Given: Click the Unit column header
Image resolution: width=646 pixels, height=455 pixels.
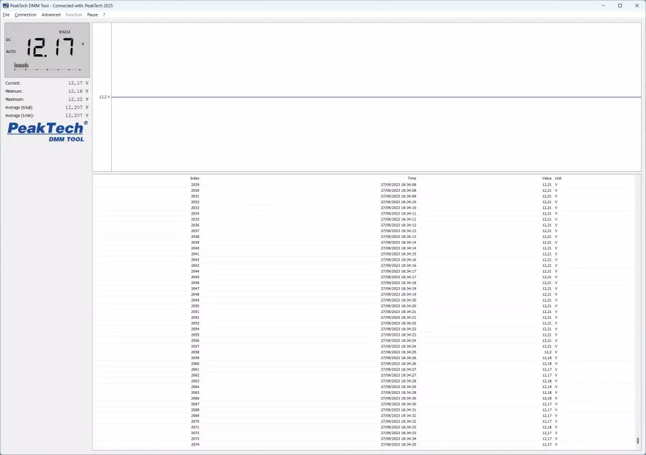Looking at the screenshot, I should coord(558,179).
